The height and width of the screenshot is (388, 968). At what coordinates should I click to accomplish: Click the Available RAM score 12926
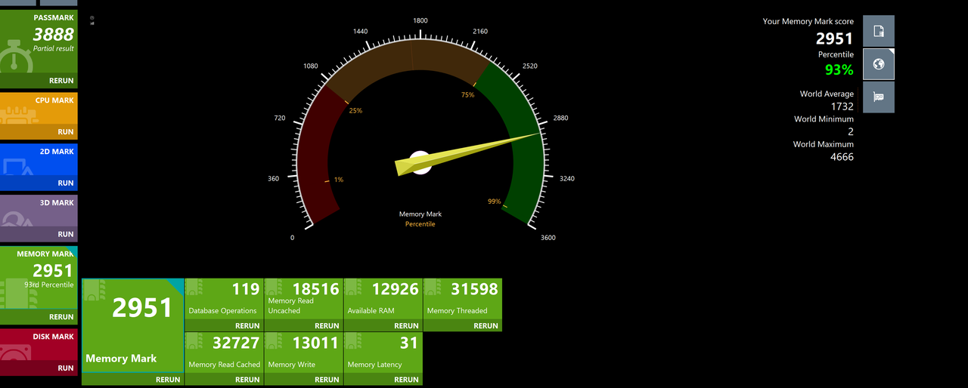[396, 289]
